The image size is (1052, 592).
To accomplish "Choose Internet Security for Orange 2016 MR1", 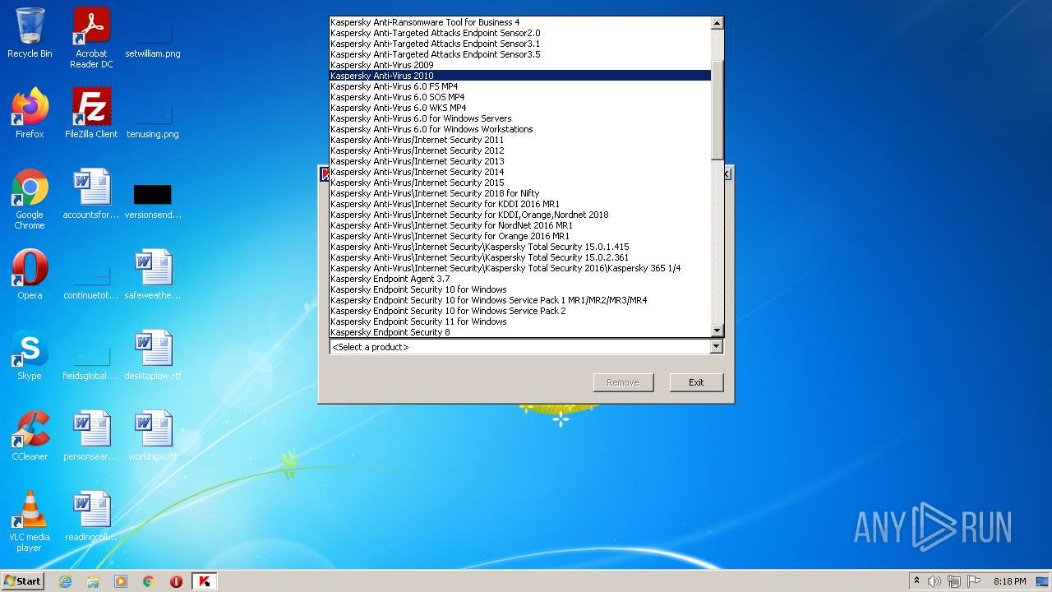I will [x=520, y=236].
